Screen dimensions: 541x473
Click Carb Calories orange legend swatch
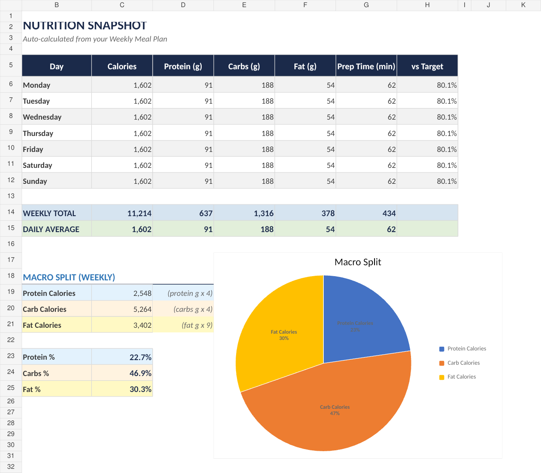pos(442,363)
